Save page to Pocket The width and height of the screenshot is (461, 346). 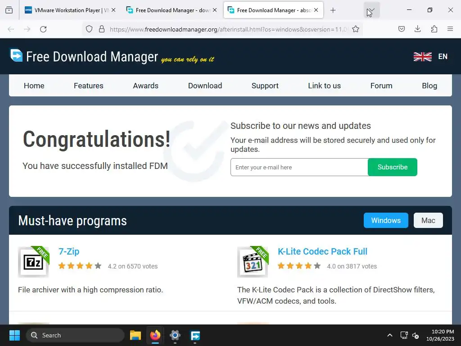click(402, 29)
